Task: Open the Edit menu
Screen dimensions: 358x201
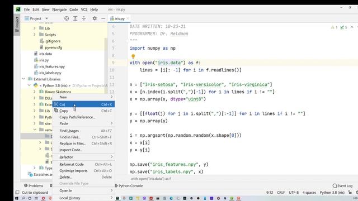Action: coord(36,9)
